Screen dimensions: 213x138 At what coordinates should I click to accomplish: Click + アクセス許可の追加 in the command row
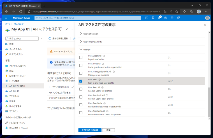coord(59,87)
